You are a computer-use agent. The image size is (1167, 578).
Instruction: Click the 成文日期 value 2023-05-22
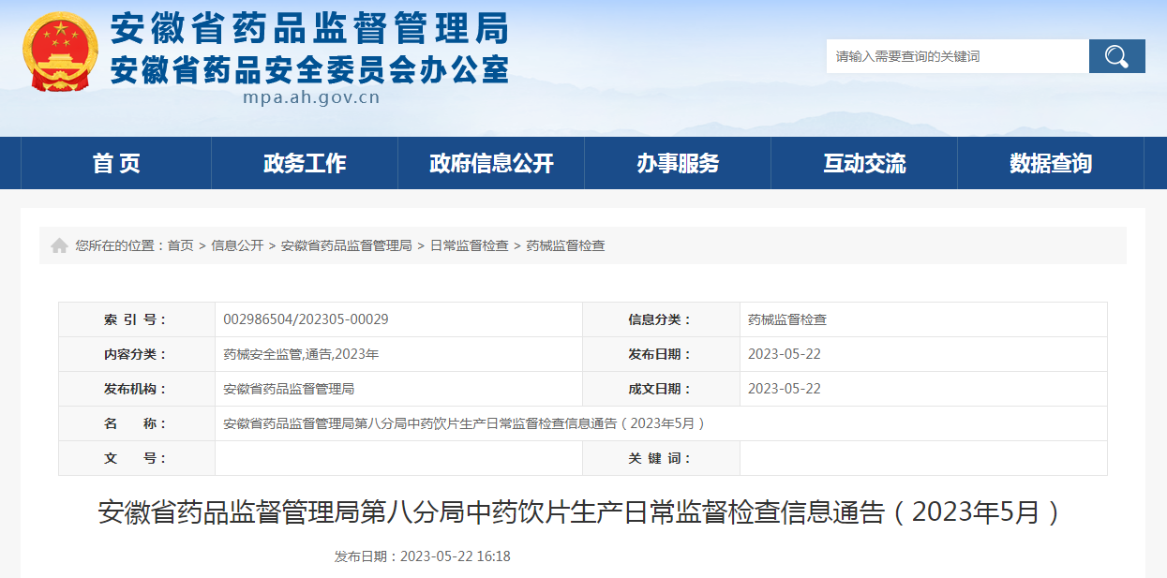(785, 389)
